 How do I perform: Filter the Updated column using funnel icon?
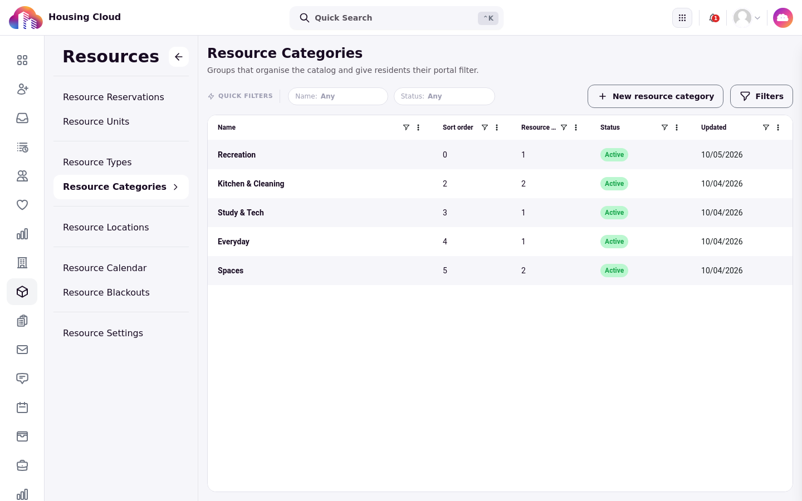pos(766,127)
